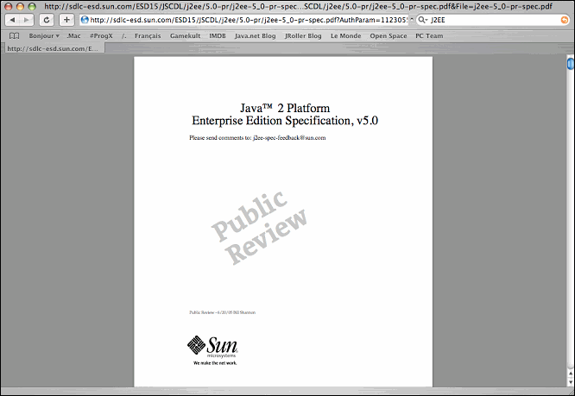The height and width of the screenshot is (396, 575).
Task: Click the Sun Microsystems logo
Action: coord(212,351)
